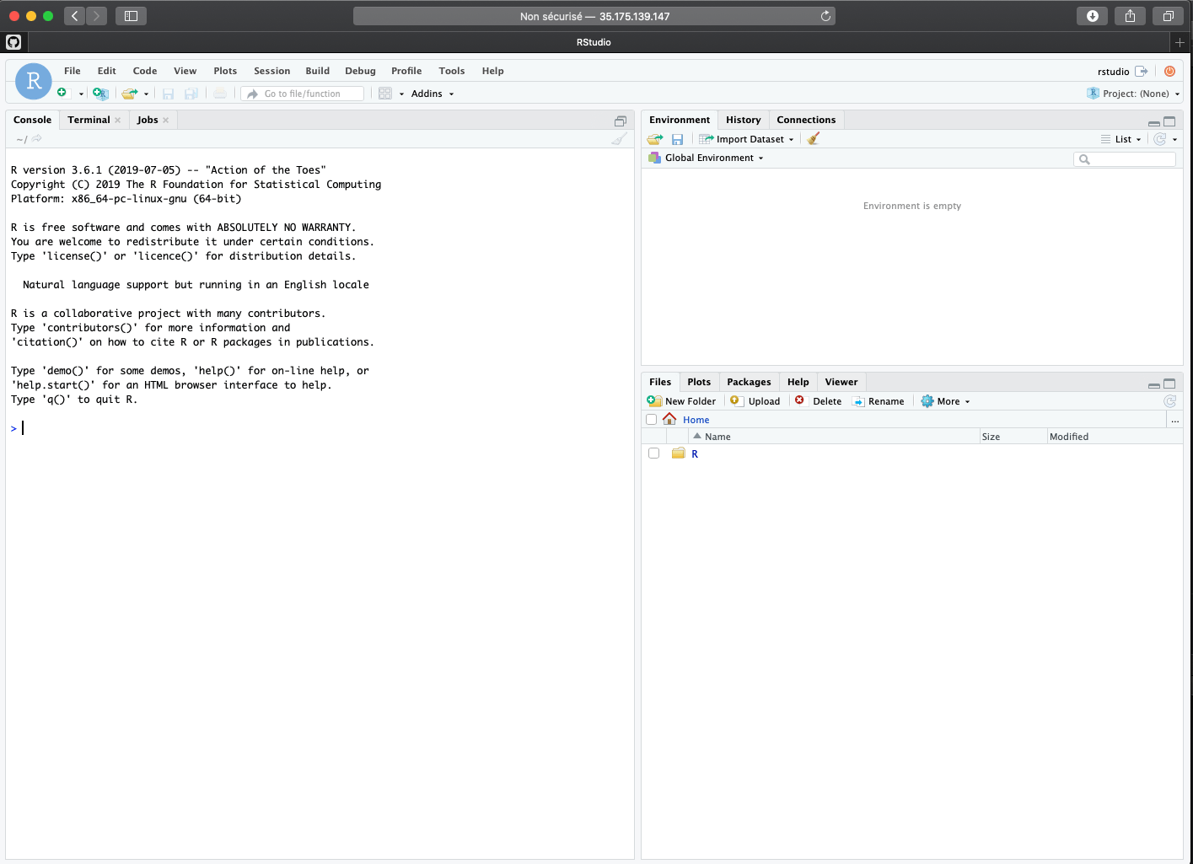Switch to the Terminal tab
The width and height of the screenshot is (1193, 864).
89,120
